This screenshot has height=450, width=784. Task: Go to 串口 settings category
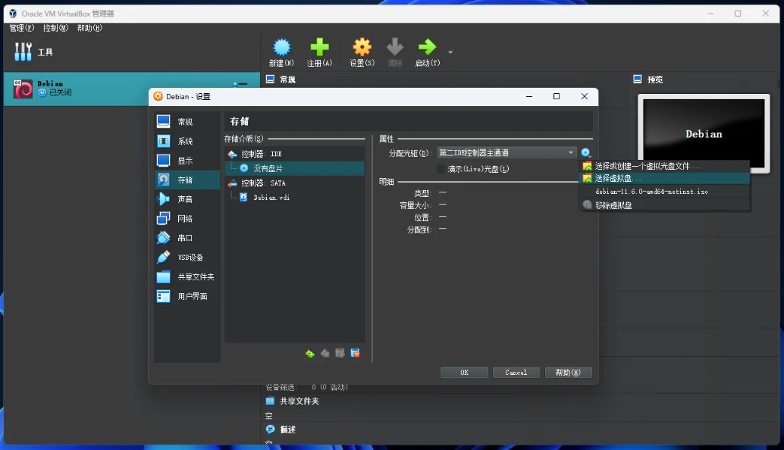tap(187, 238)
